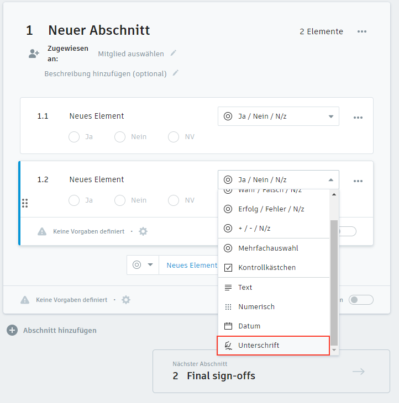Click the assign member person icon
Screen dimensions: 399x403
(34, 54)
